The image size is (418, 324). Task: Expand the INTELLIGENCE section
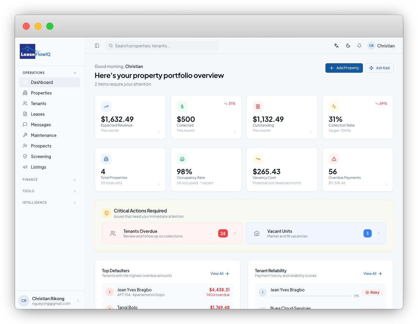[49, 202]
